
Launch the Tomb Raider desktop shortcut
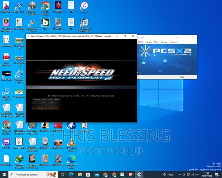tap(6, 76)
